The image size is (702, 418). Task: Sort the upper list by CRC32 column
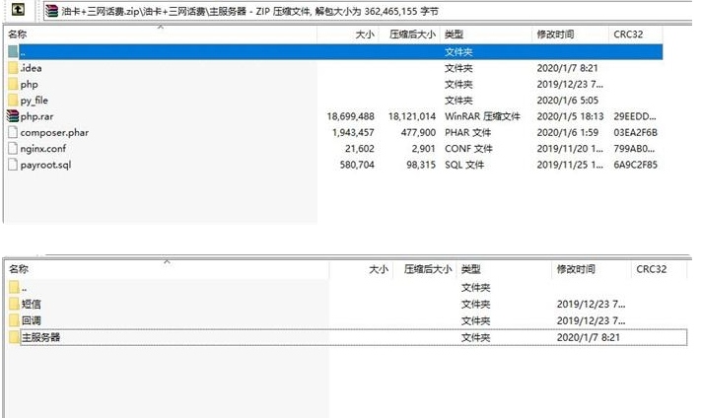tap(628, 35)
